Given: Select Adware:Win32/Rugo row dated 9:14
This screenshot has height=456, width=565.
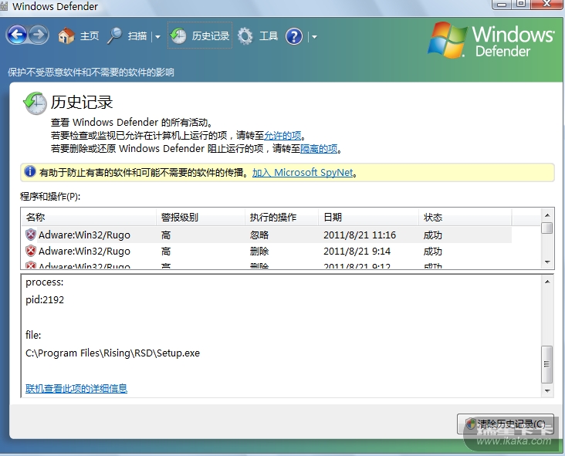Looking at the screenshot, I should [x=266, y=251].
